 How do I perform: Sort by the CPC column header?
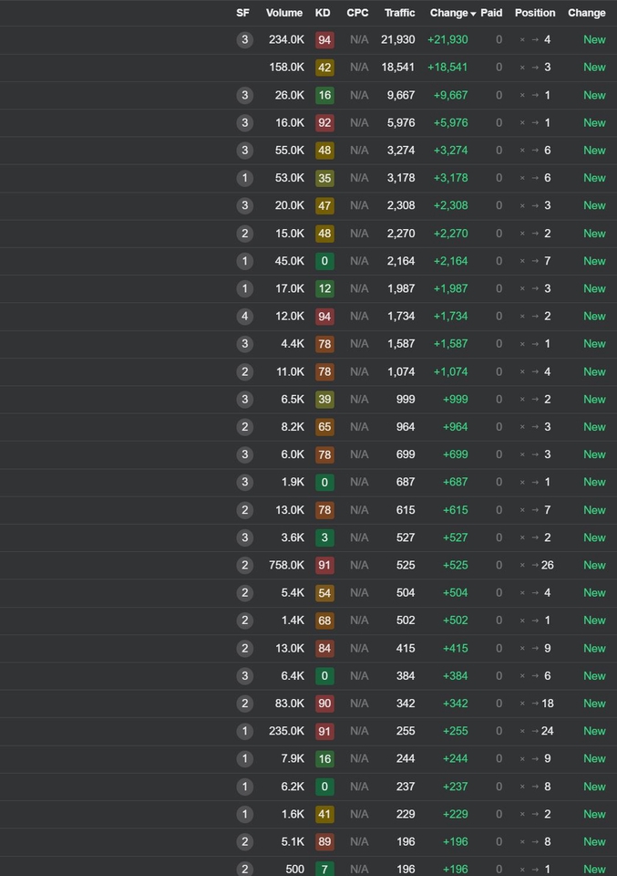point(357,13)
